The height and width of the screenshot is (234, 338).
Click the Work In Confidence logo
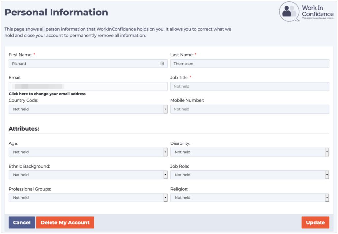tap(306, 11)
